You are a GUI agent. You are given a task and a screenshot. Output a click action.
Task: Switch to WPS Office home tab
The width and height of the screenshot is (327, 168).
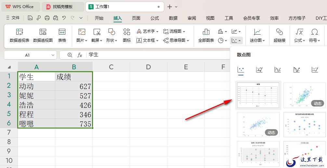pyautogui.click(x=21, y=7)
